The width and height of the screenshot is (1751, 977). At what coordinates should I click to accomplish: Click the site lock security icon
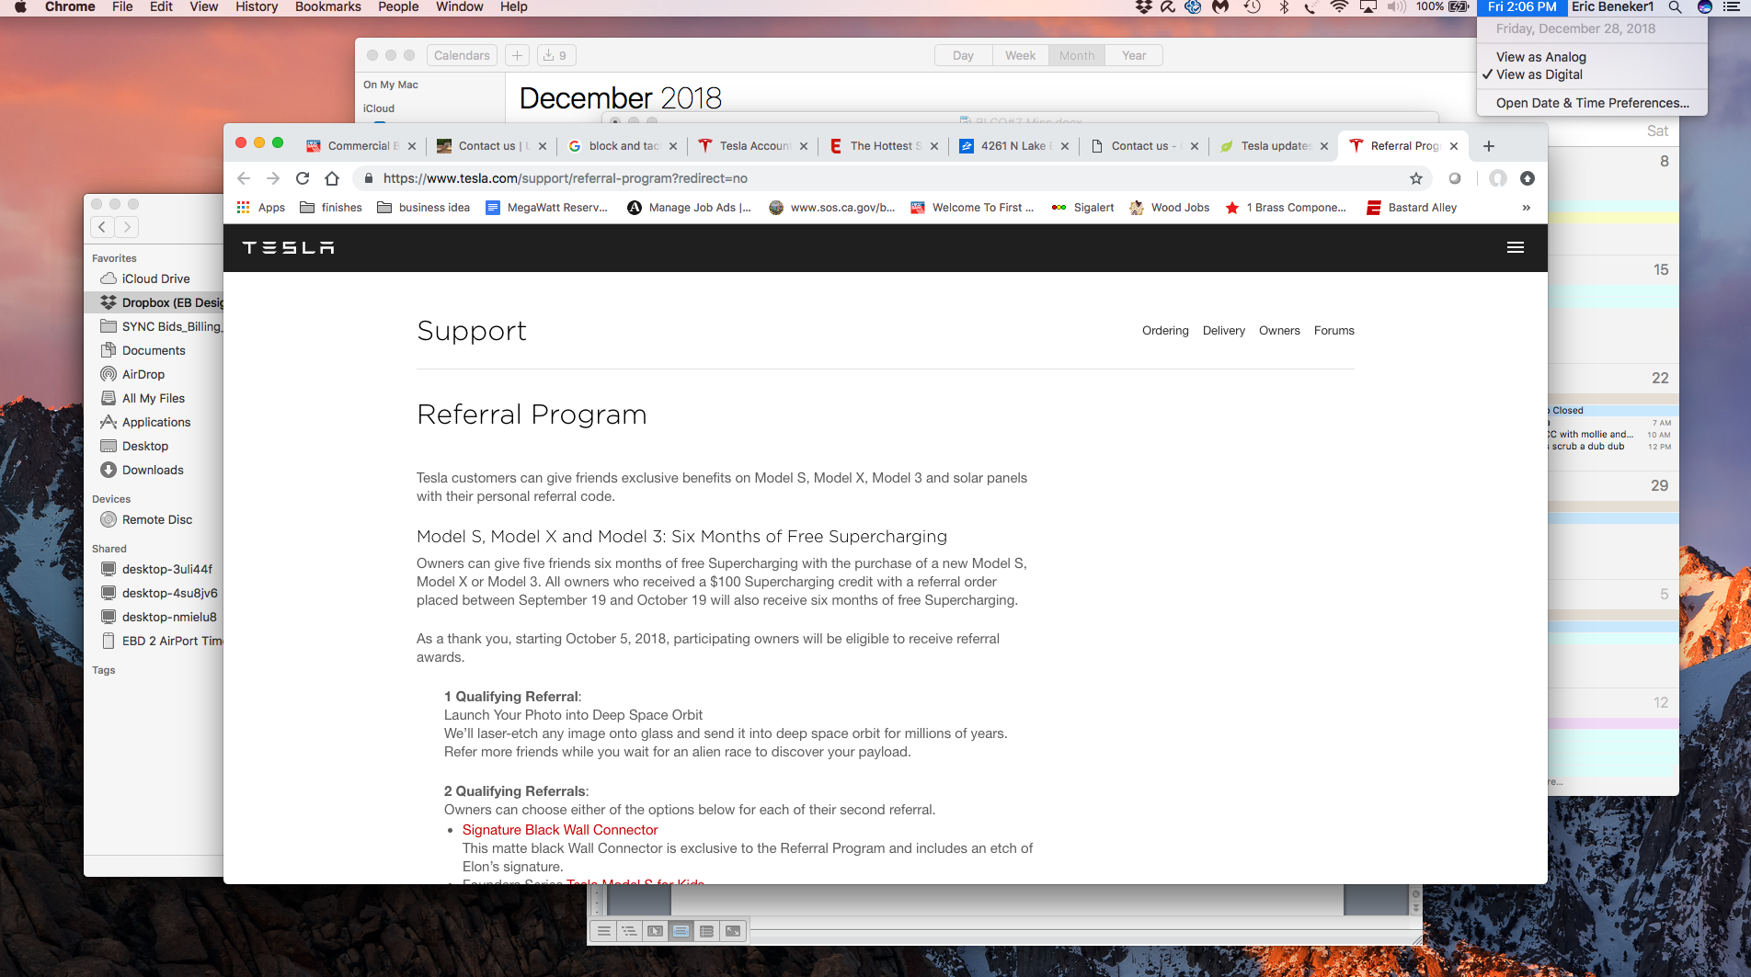click(x=368, y=178)
